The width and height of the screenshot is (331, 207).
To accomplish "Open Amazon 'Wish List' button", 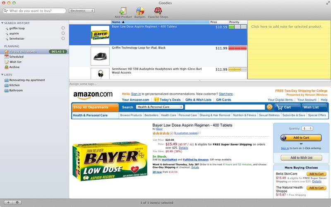I will 314,107.
